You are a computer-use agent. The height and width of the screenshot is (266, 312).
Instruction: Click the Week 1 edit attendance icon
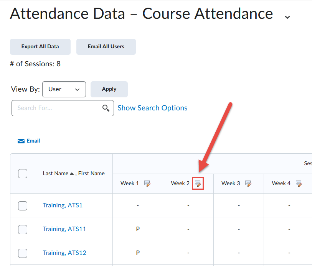(x=147, y=184)
